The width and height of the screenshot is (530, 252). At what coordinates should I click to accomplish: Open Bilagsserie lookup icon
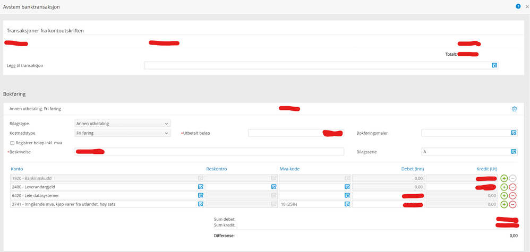coord(514,152)
